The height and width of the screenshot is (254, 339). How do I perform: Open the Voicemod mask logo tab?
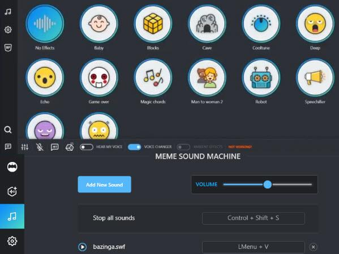coord(12,167)
